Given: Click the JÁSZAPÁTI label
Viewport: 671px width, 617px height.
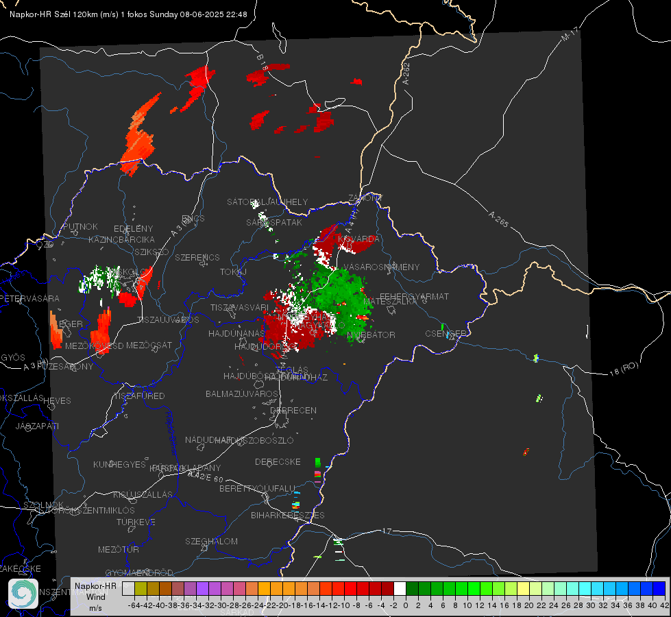Looking at the screenshot, I should [x=37, y=426].
